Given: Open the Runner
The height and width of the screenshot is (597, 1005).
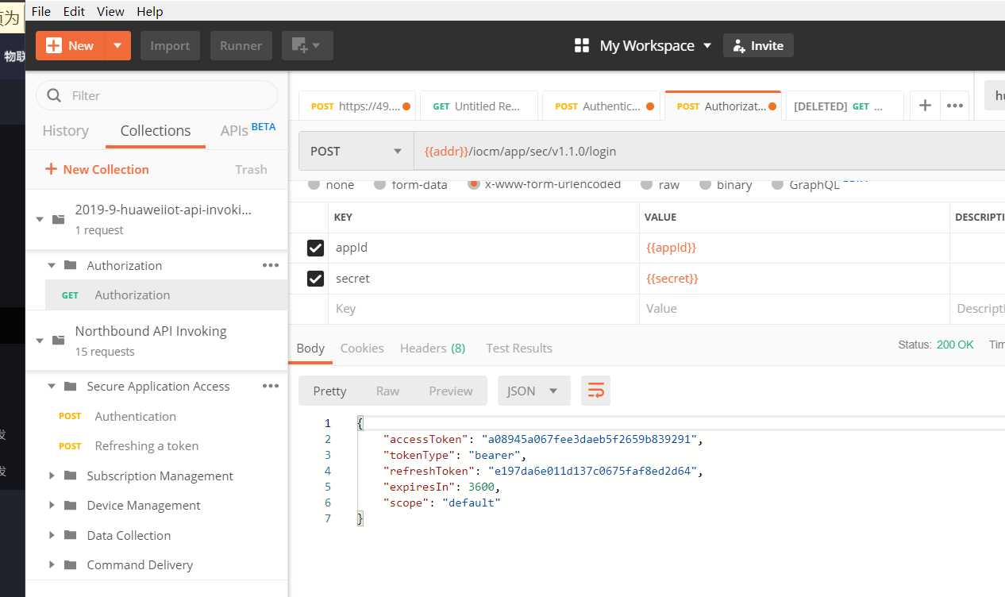Looking at the screenshot, I should (x=241, y=46).
